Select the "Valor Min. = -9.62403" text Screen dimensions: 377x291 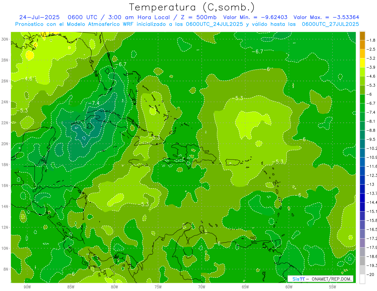click(255, 17)
